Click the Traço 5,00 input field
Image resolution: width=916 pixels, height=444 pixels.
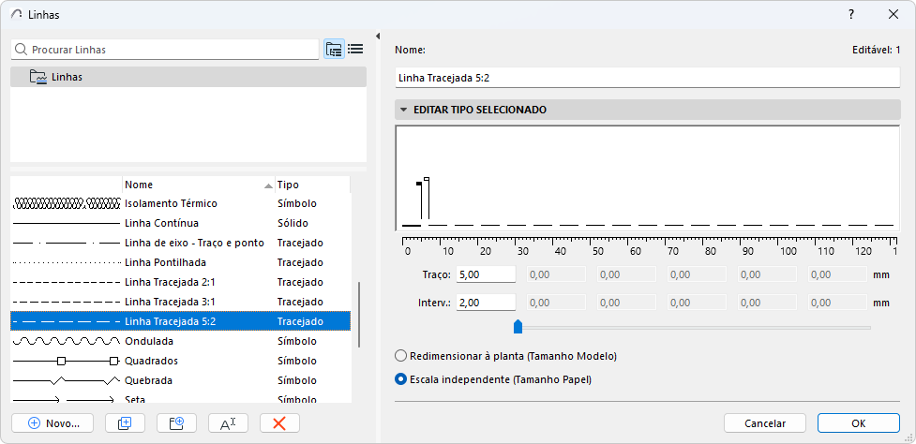486,274
